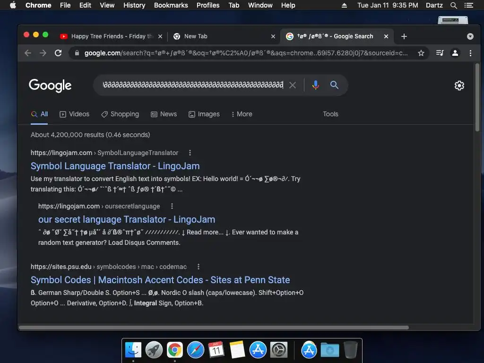
Task: Open options dots for the sites.psu.edu result
Action: [199, 267]
